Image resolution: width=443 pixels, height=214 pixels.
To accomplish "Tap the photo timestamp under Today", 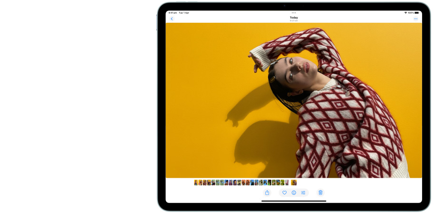I will click(x=294, y=21).
